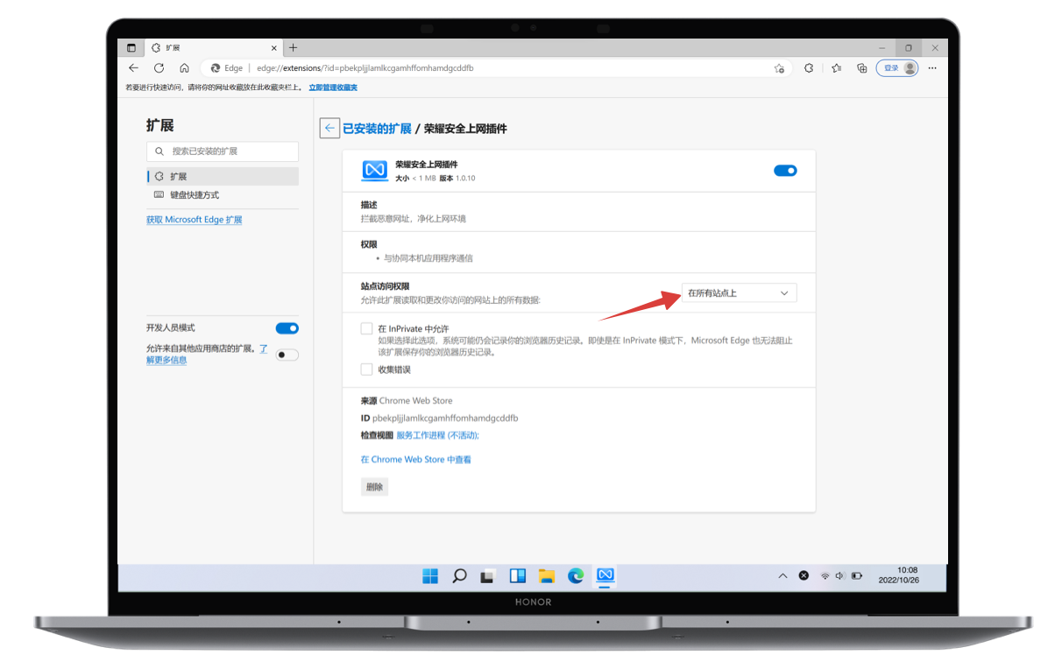Add this page to favorites star icon
Viewport: 1062px width, 669px height.
click(x=779, y=68)
